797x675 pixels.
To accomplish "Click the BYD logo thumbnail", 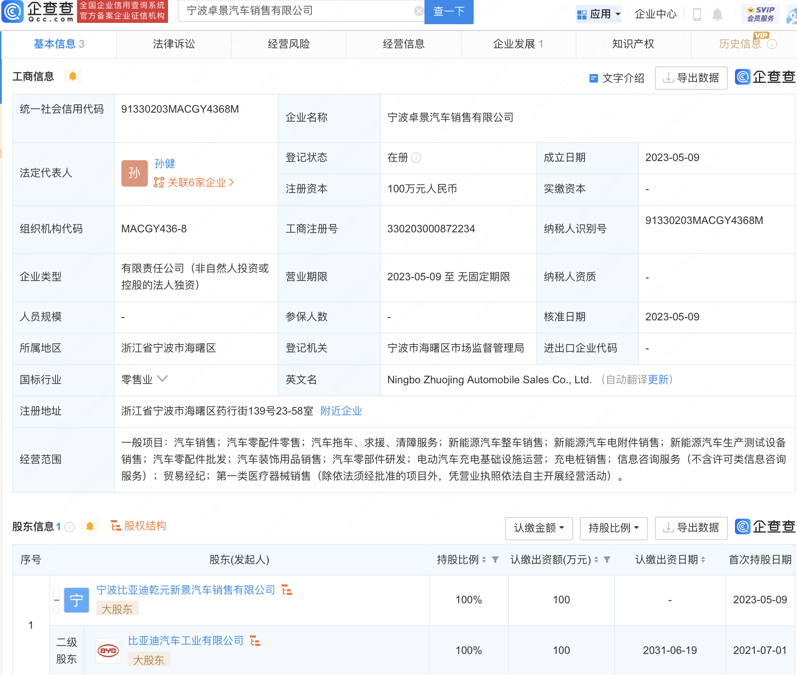I will pyautogui.click(x=108, y=650).
